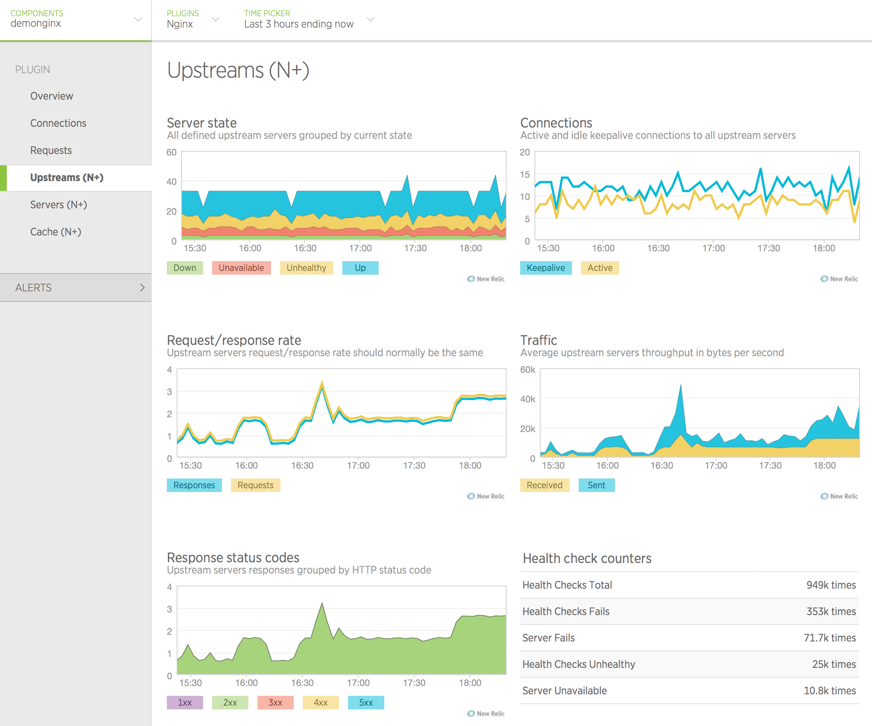
Task: Click New Relic logo under Server state chart
Action: (x=486, y=279)
